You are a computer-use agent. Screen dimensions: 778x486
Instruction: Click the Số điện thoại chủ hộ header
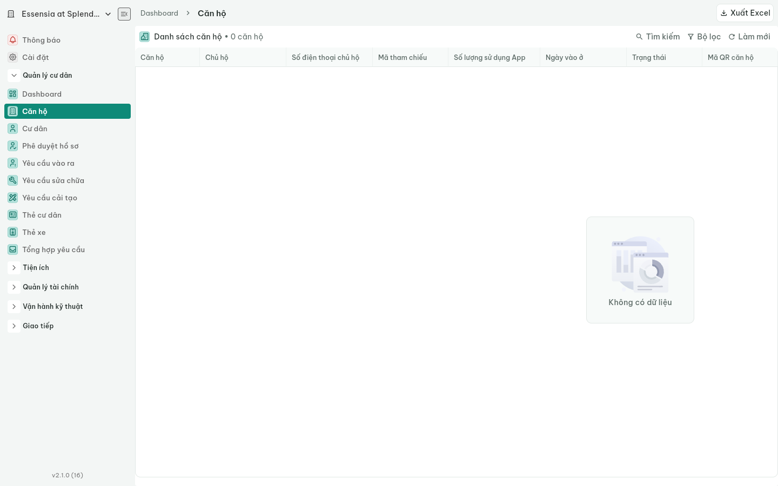[x=329, y=57]
